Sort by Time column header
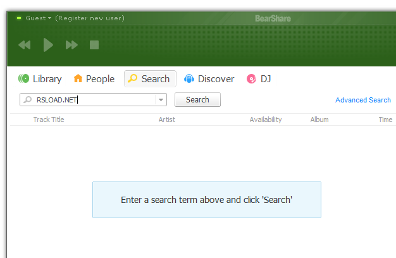Image resolution: width=396 pixels, height=258 pixels. tap(385, 120)
